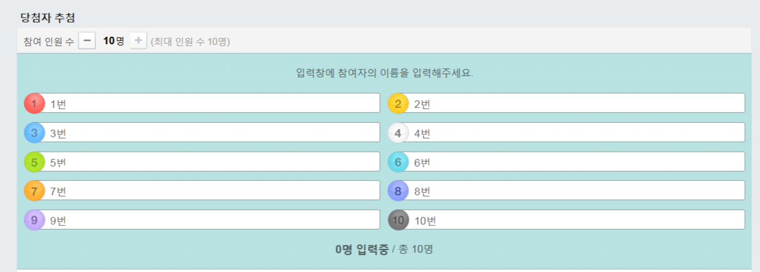Increase participant count with plus button
Viewport: 760px width, 272px height.
(139, 41)
